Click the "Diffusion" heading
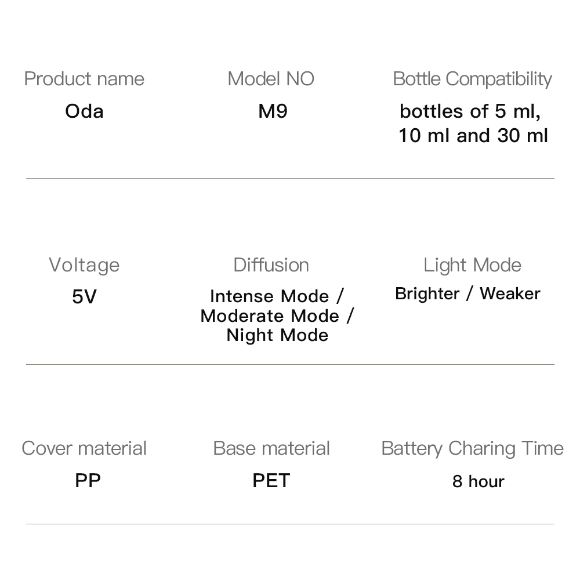This screenshot has width=580, height=580. click(271, 265)
